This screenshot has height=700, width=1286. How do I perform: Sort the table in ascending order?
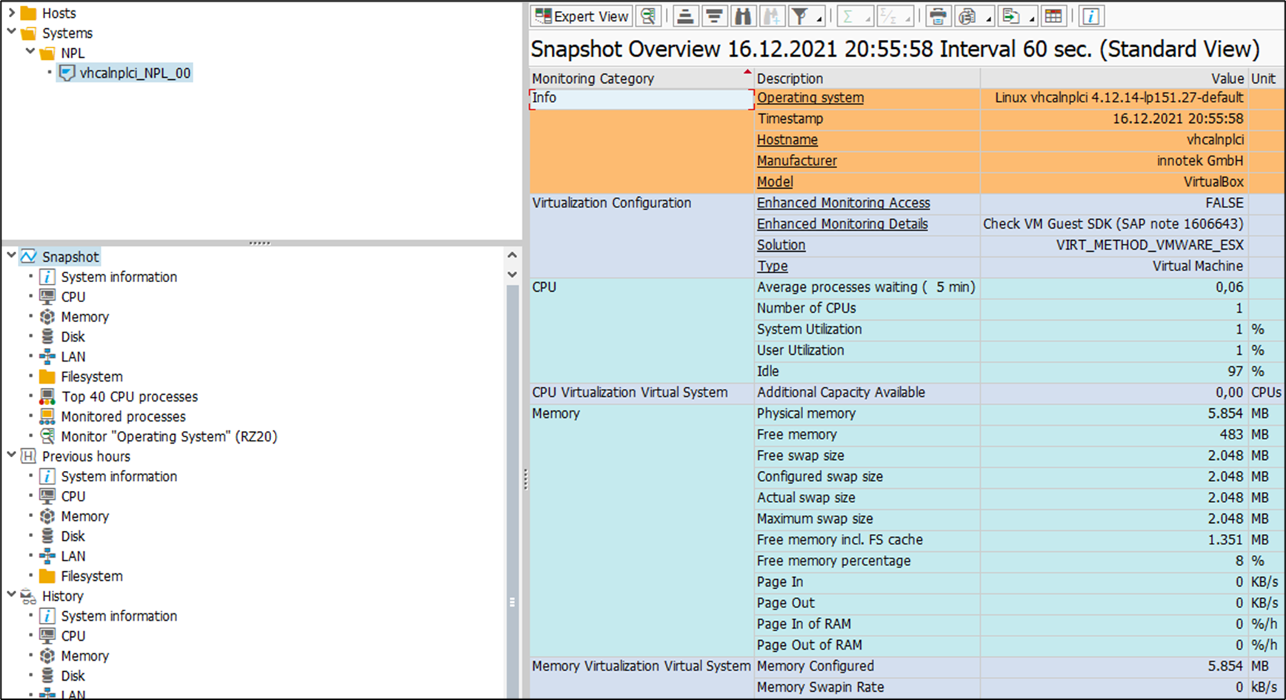pyautogui.click(x=686, y=16)
